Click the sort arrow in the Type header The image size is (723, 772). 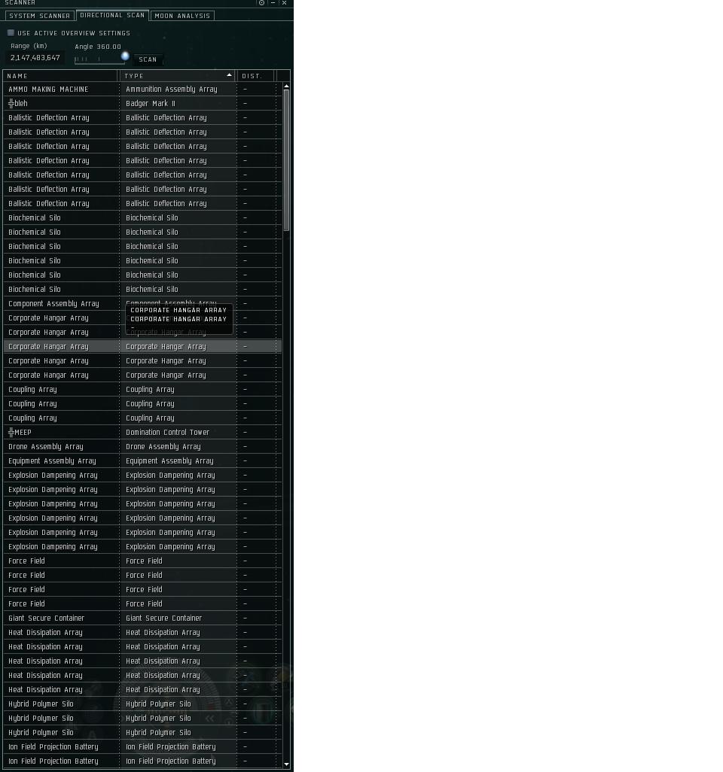point(229,75)
